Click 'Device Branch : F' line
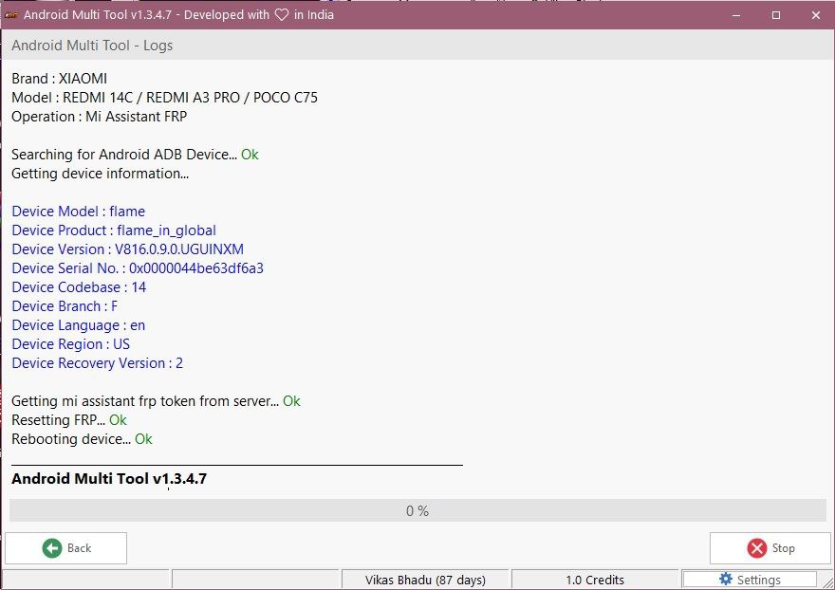Screen dimensions: 835x590 (65, 306)
